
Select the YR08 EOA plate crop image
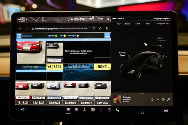click(x=54, y=60)
